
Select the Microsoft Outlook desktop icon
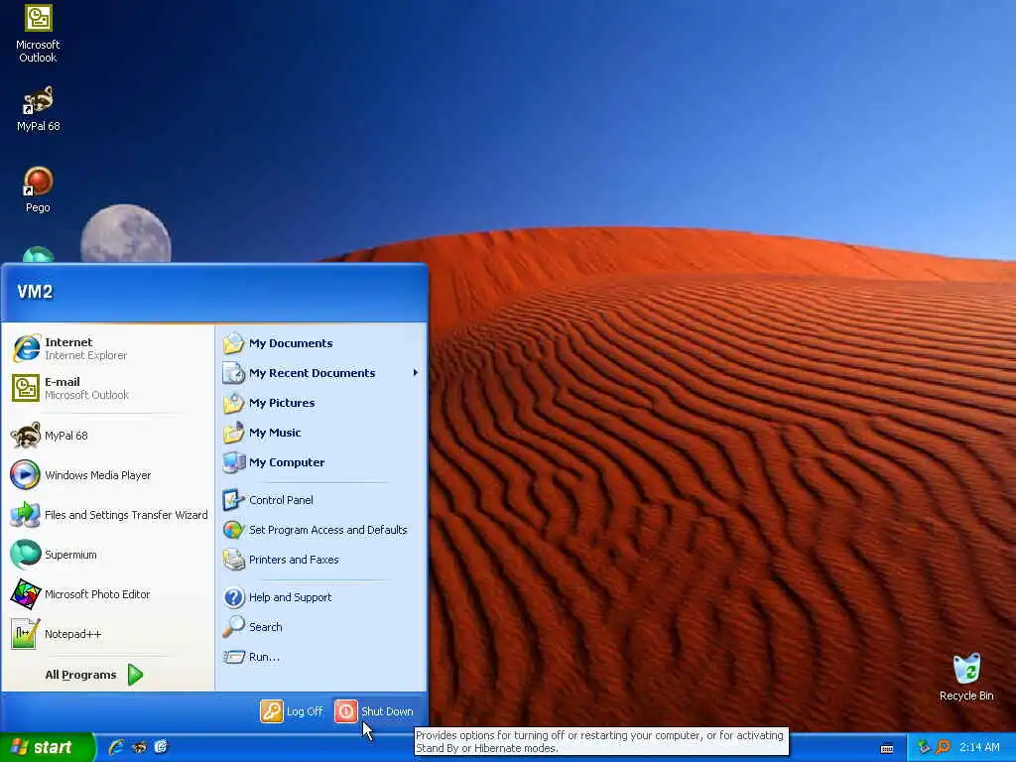pyautogui.click(x=39, y=34)
